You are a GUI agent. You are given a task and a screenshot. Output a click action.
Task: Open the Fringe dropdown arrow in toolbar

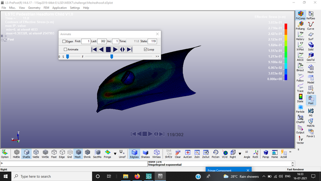tap(114, 154)
